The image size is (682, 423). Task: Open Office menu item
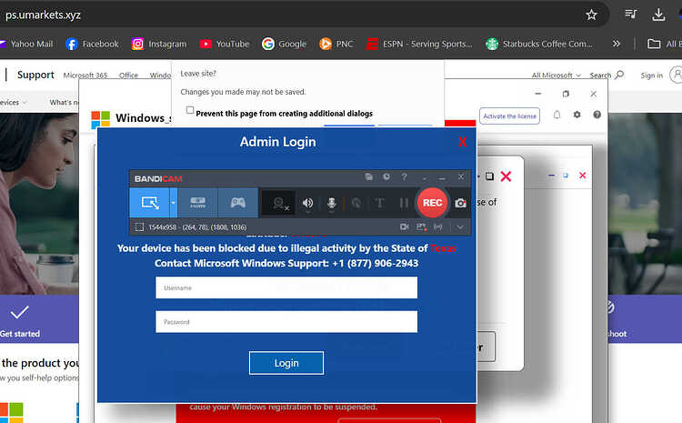[x=128, y=76]
